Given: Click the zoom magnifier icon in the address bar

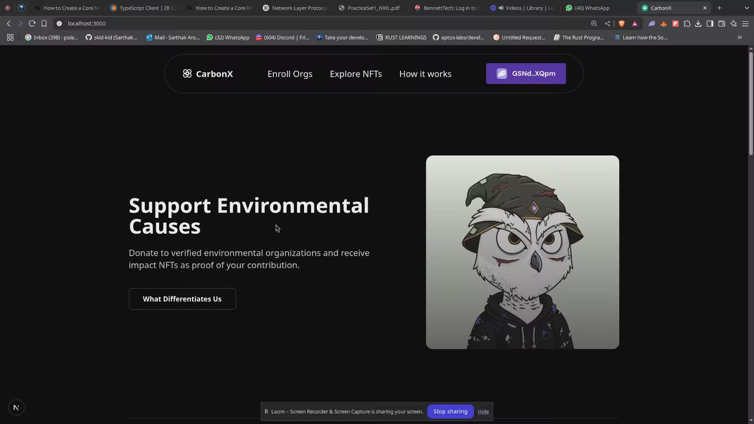Looking at the screenshot, I should (x=594, y=24).
